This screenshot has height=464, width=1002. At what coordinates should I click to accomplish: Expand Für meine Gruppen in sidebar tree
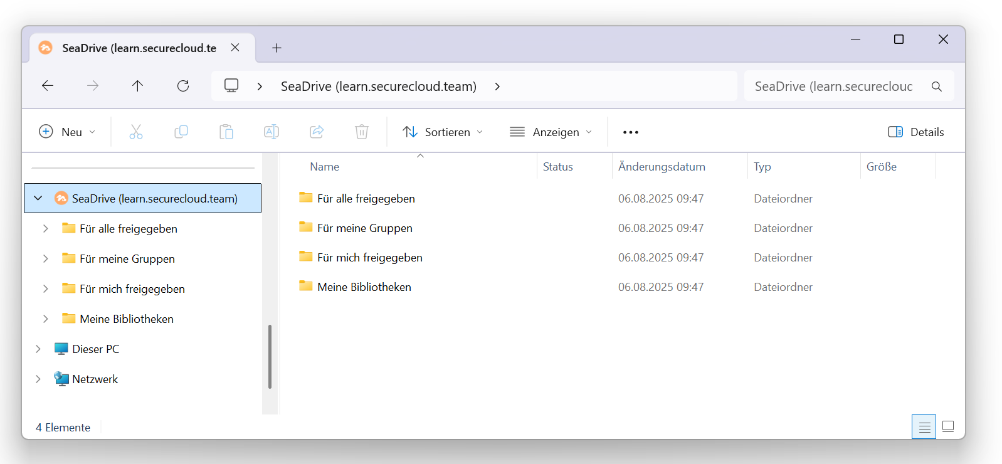(45, 259)
